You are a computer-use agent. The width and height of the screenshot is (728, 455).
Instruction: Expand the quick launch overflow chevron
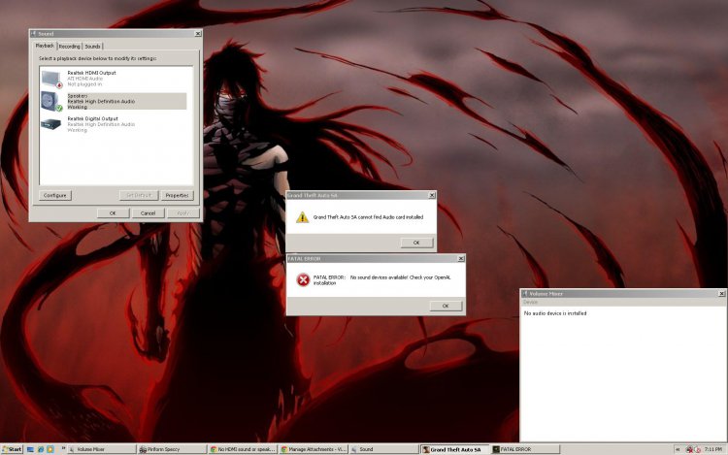point(63,448)
